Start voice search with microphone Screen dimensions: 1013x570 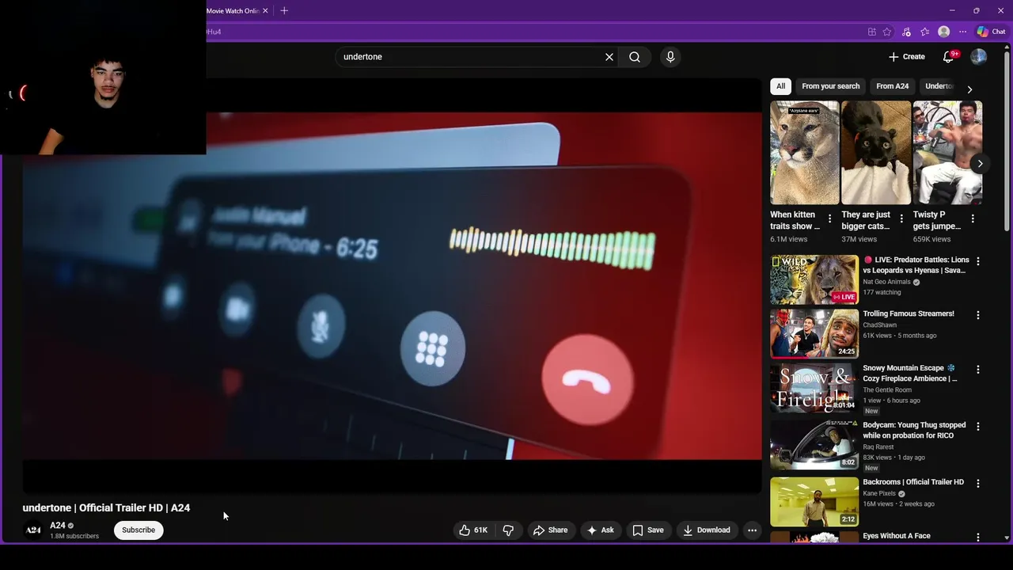pos(670,57)
